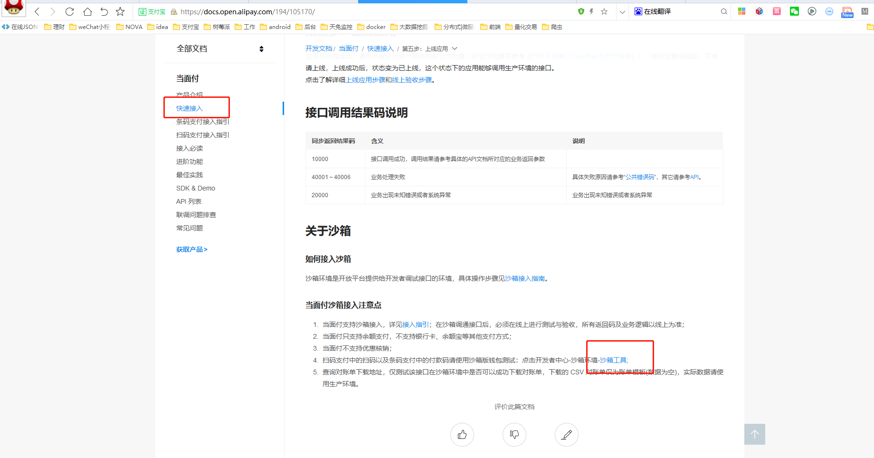The width and height of the screenshot is (874, 458).
Task: Bookmark page with address bar star
Action: click(604, 11)
